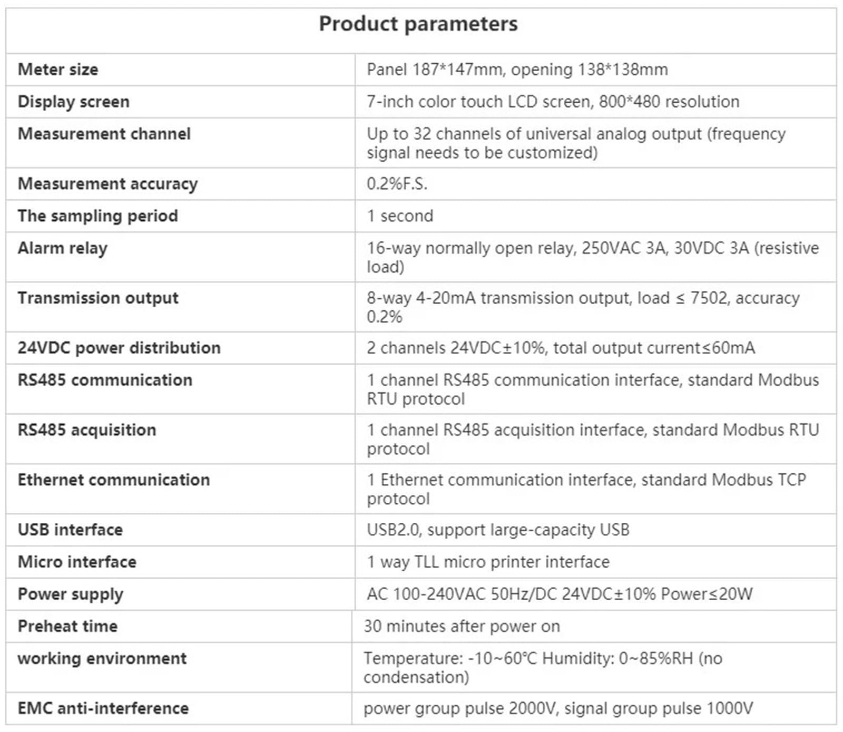Select the Measurement channel label
The width and height of the screenshot is (843, 732).
tap(104, 134)
